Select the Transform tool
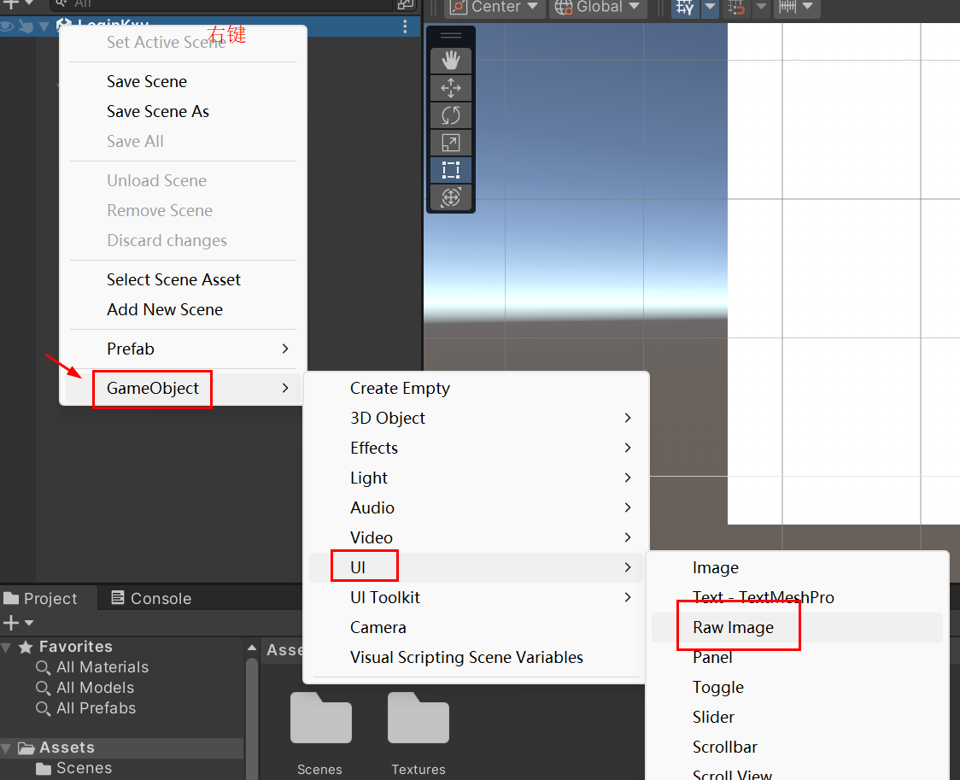This screenshot has height=780, width=960. pos(450,197)
